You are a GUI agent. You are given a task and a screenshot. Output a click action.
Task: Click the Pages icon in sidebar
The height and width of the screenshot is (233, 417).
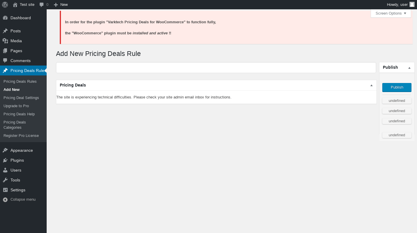point(5,51)
